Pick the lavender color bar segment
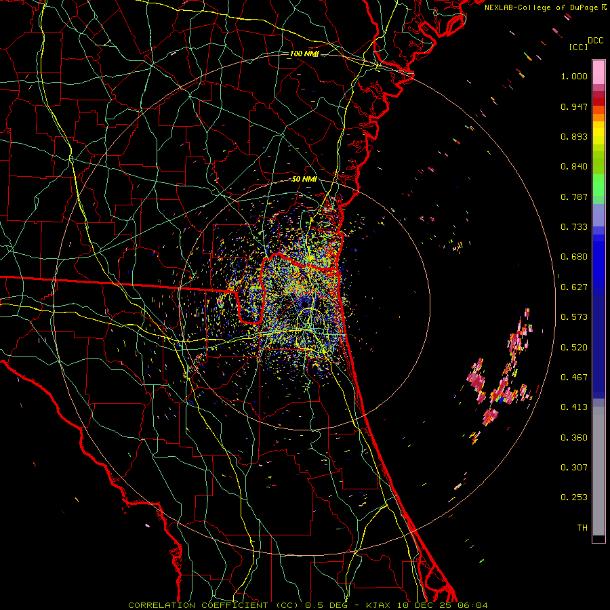Image resolution: width=610 pixels, height=610 pixels. [598, 216]
